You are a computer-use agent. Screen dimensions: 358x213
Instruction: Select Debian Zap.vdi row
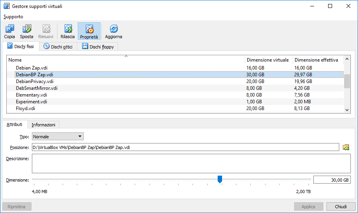pos(175,68)
